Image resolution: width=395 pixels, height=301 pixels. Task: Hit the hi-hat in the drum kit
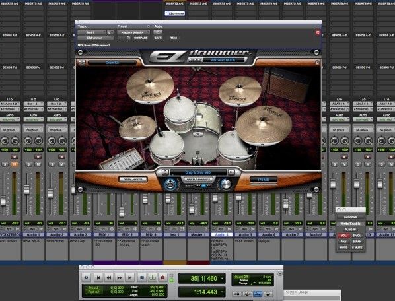[137, 127]
